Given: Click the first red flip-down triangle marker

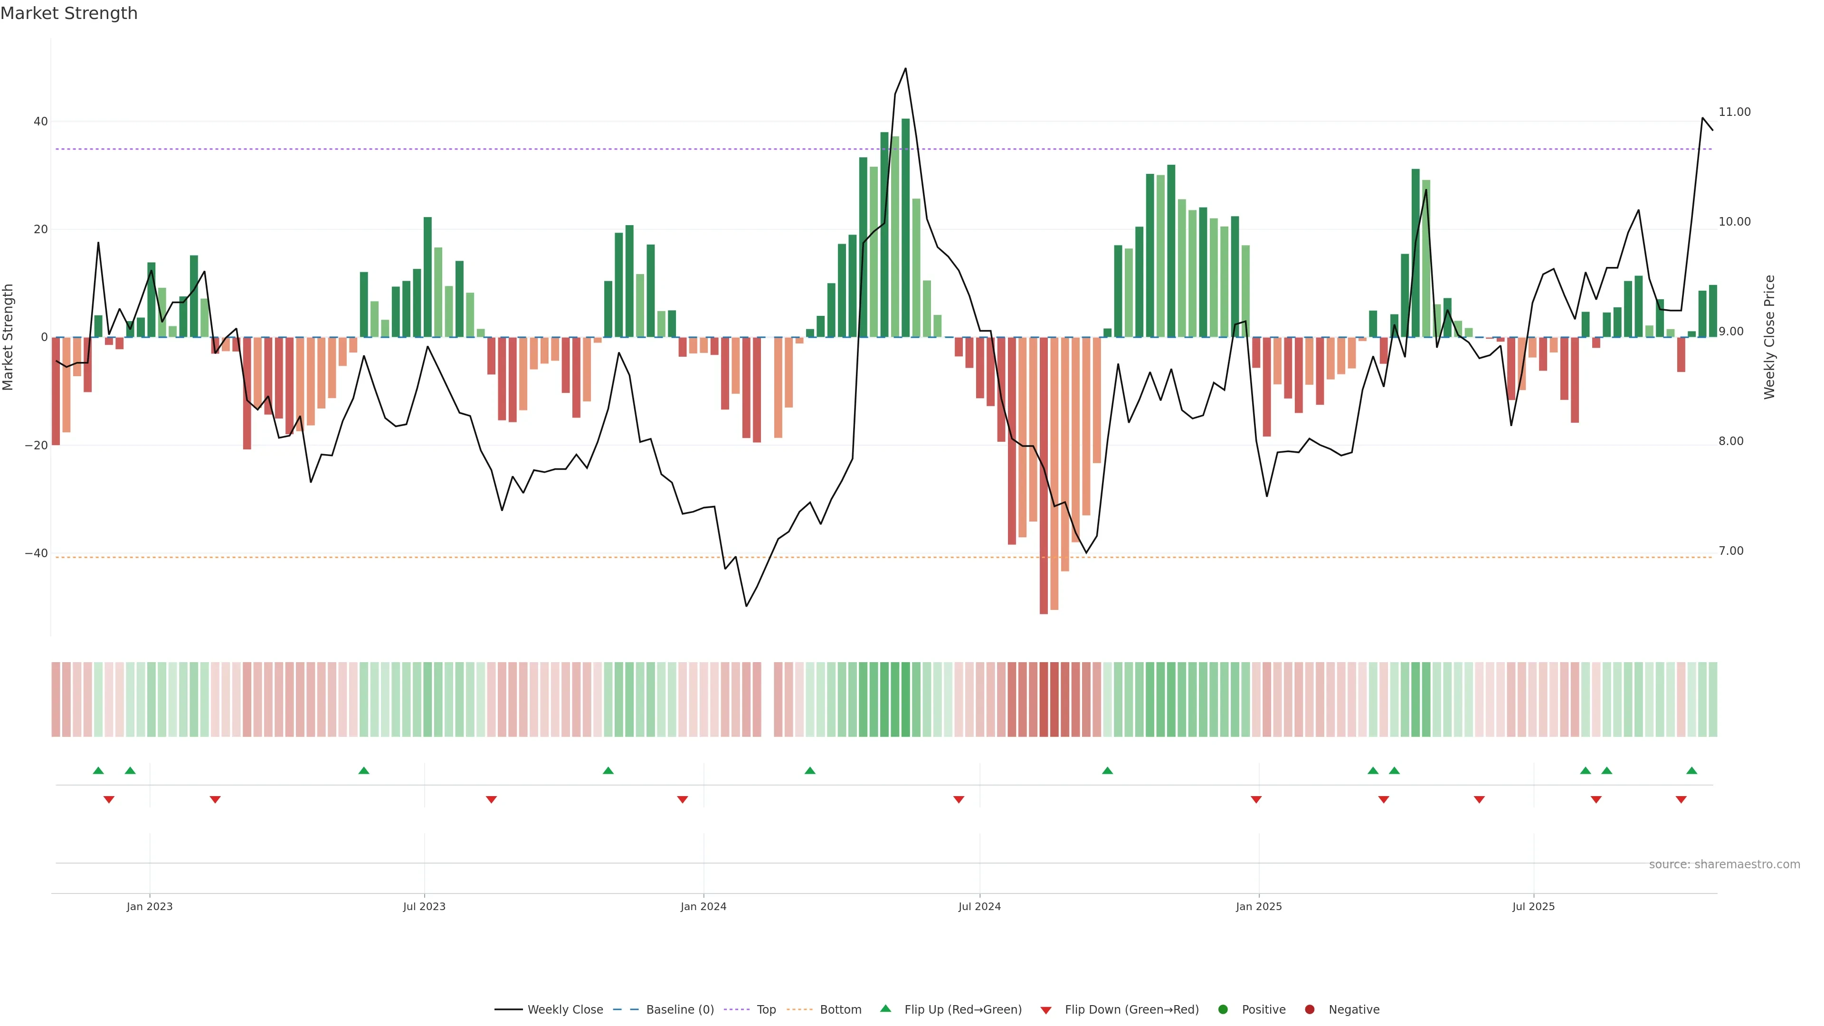Looking at the screenshot, I should tap(109, 799).
